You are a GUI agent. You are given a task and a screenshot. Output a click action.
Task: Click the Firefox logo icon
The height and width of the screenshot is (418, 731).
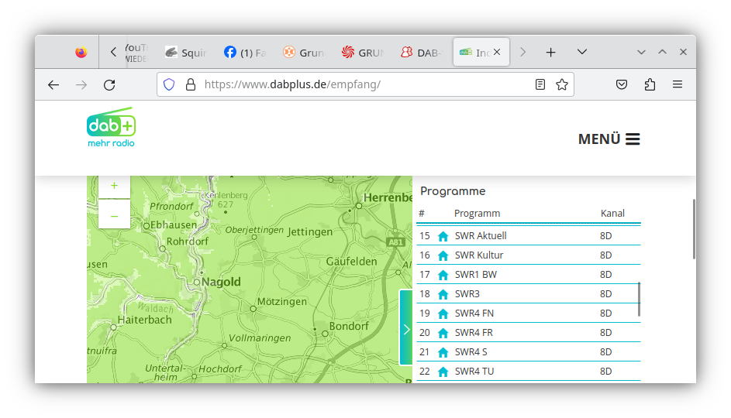coord(81,52)
